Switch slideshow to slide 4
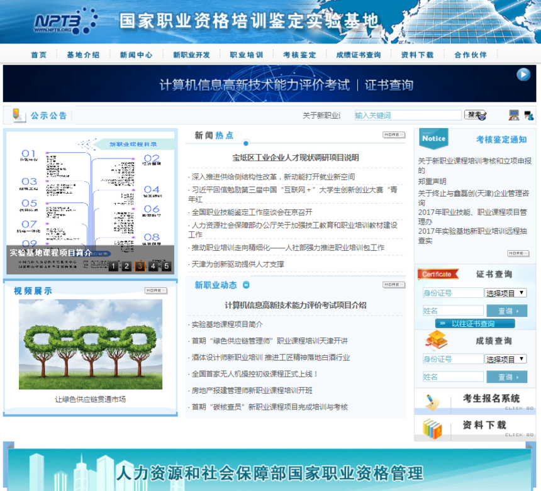 click(x=153, y=266)
